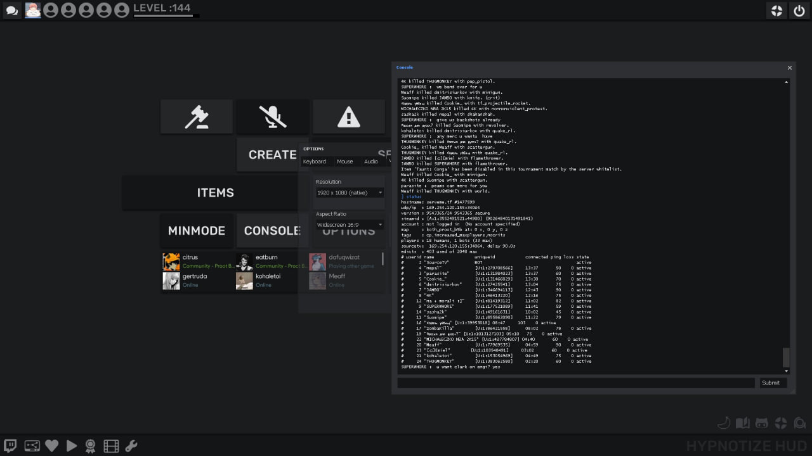
Task: Click the console output scrollbar thumb
Action: coord(787,357)
